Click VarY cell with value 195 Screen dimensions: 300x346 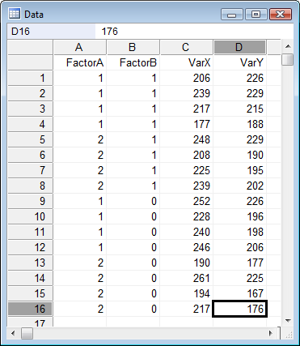pyautogui.click(x=240, y=170)
